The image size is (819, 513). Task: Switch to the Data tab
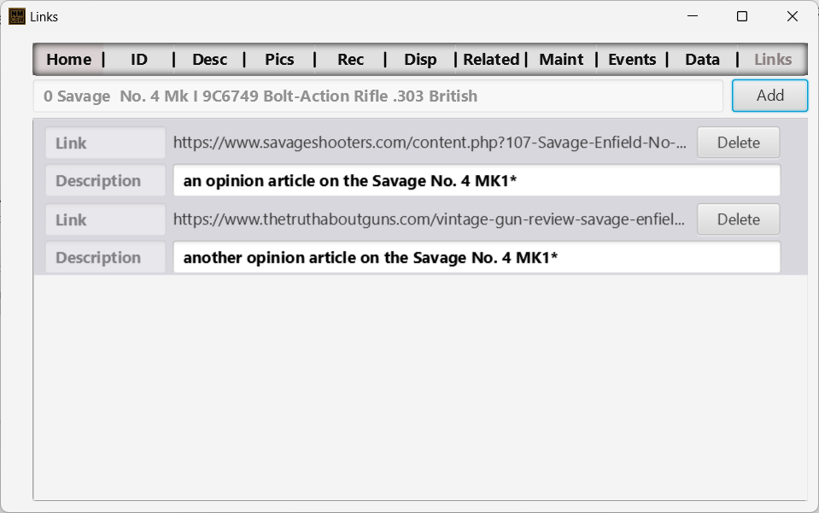(703, 60)
